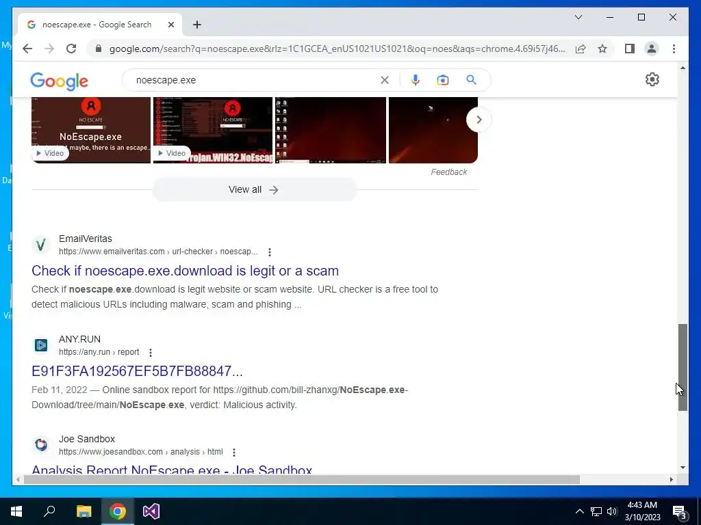
Task: Share this page using the share icon
Action: (x=581, y=49)
